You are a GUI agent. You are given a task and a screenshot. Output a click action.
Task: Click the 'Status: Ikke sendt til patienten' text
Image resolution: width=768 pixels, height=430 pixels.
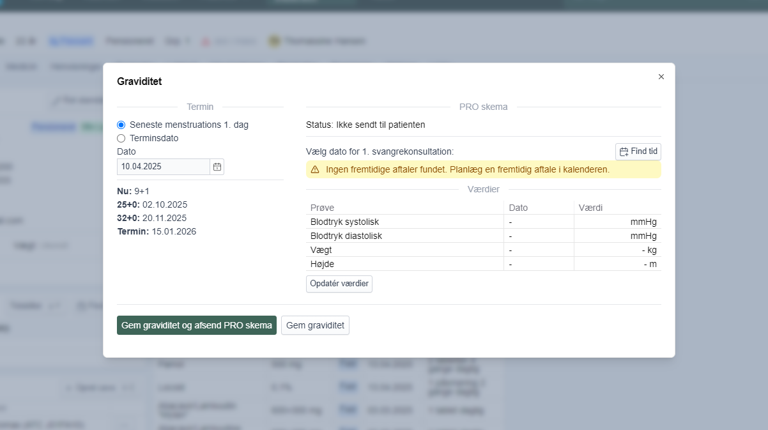[365, 125]
